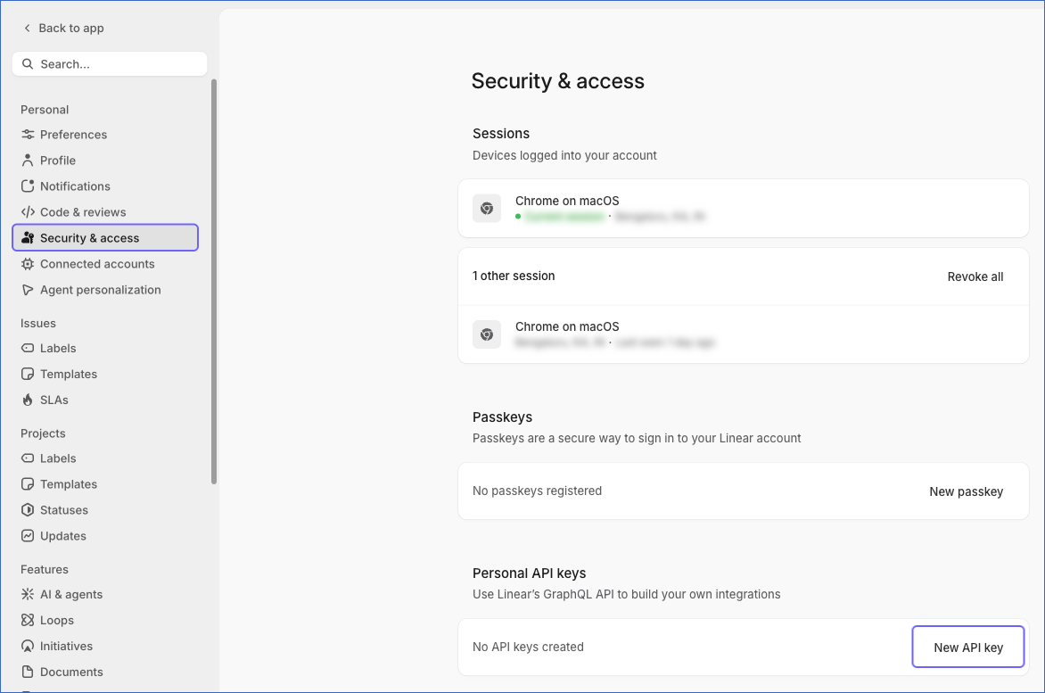Click Chrome icon of the other session
Viewport: 1045px width, 693px height.
[x=487, y=334]
